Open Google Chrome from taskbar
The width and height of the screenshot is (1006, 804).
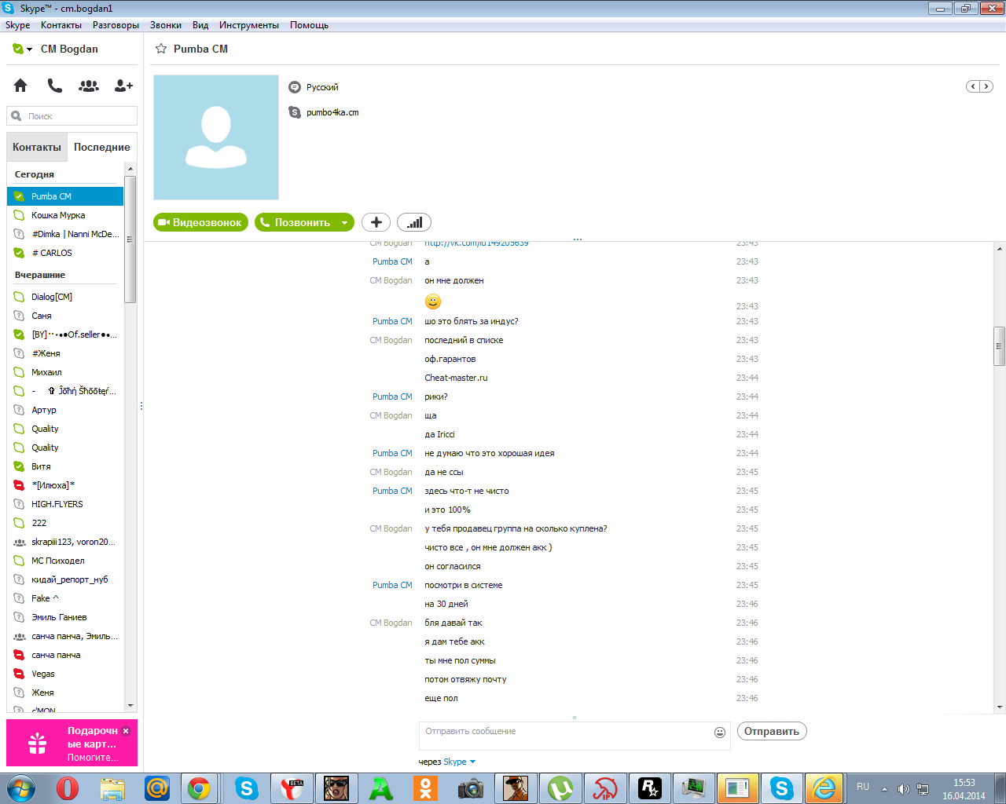pos(199,788)
